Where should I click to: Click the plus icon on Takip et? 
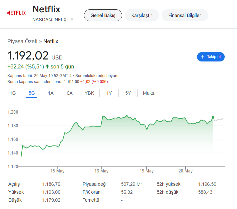pos(202,57)
